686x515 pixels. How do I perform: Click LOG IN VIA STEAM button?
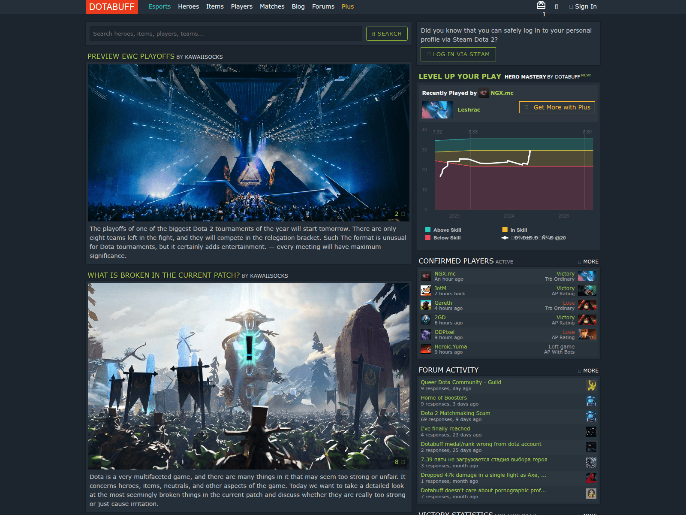tap(458, 55)
